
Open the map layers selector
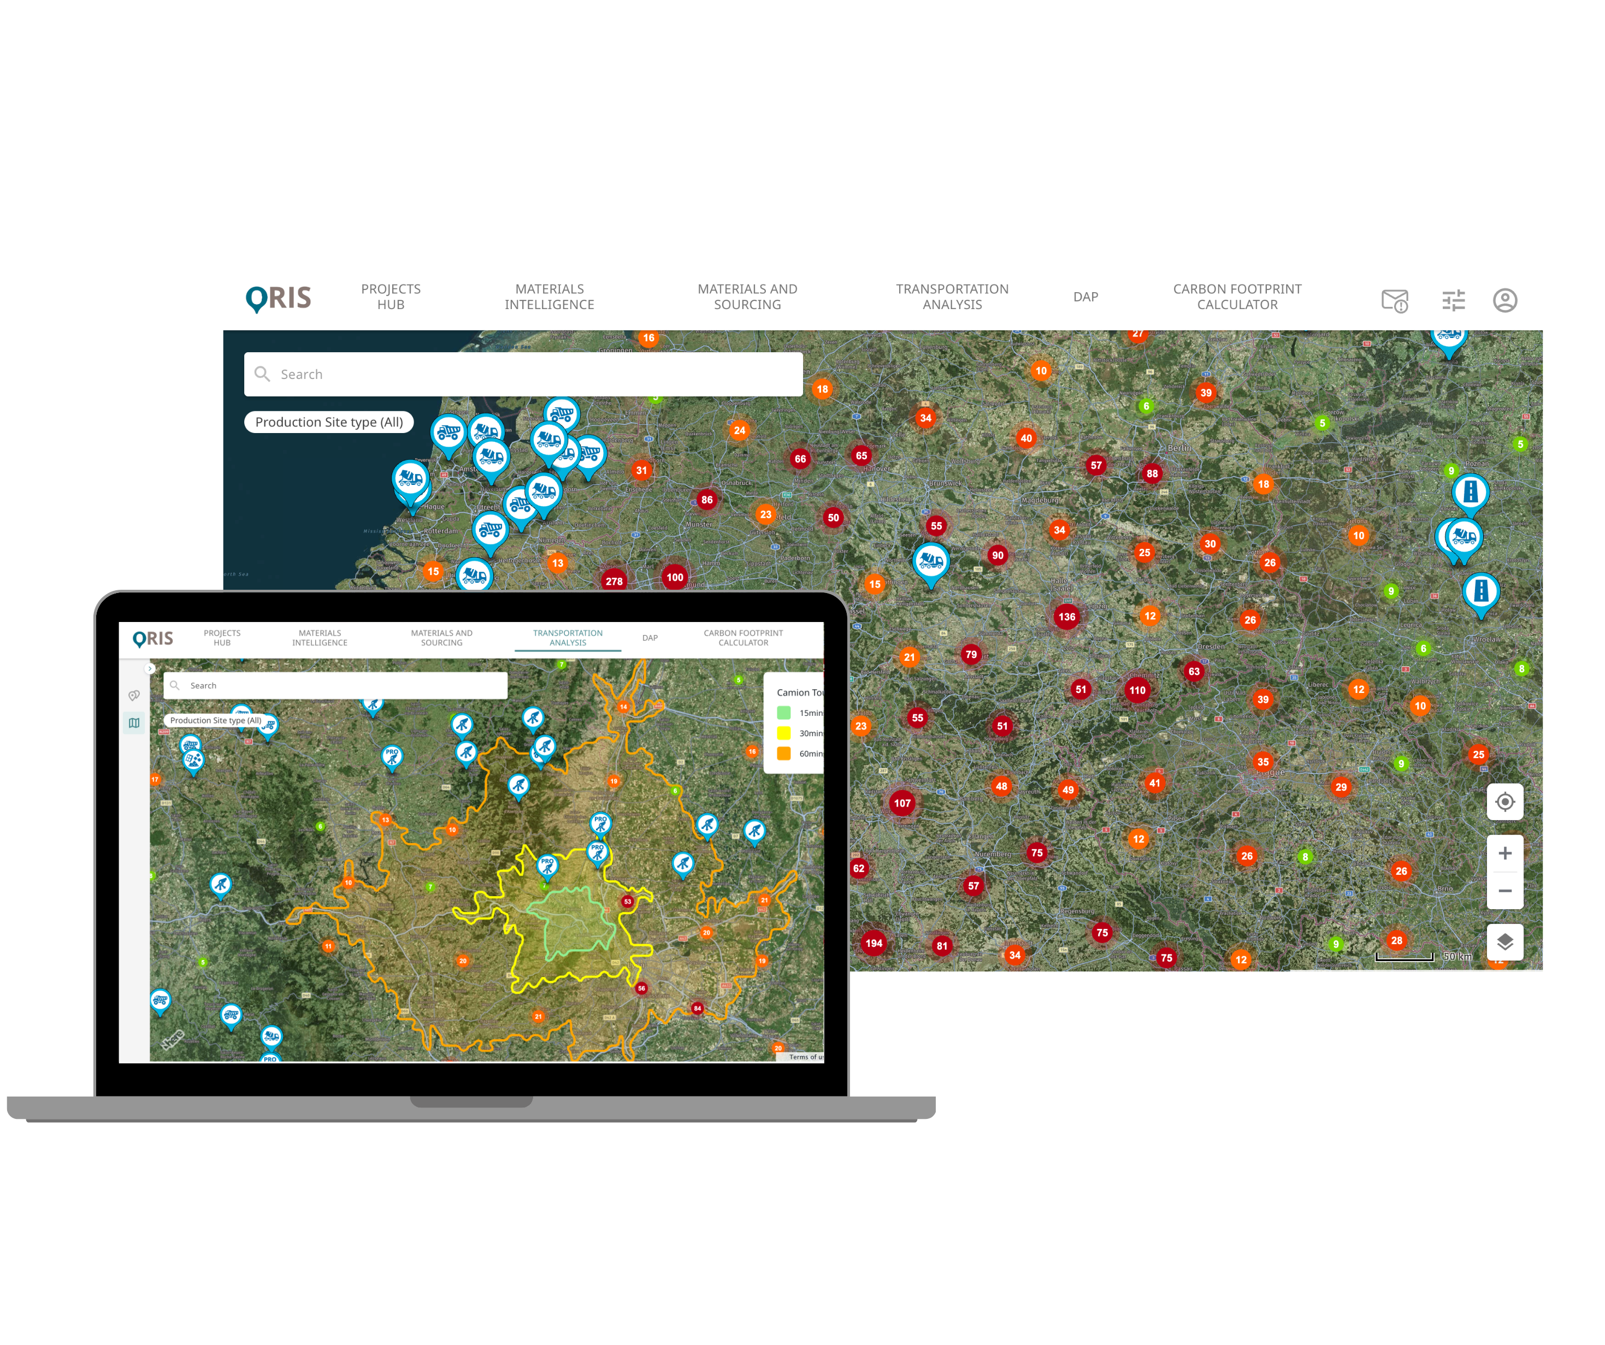point(1504,941)
